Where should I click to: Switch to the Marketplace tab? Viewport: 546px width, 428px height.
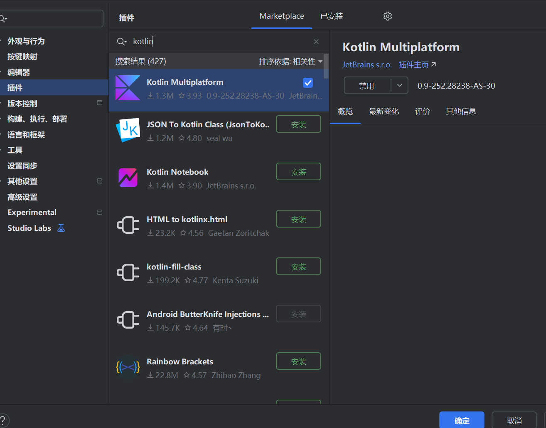(282, 16)
